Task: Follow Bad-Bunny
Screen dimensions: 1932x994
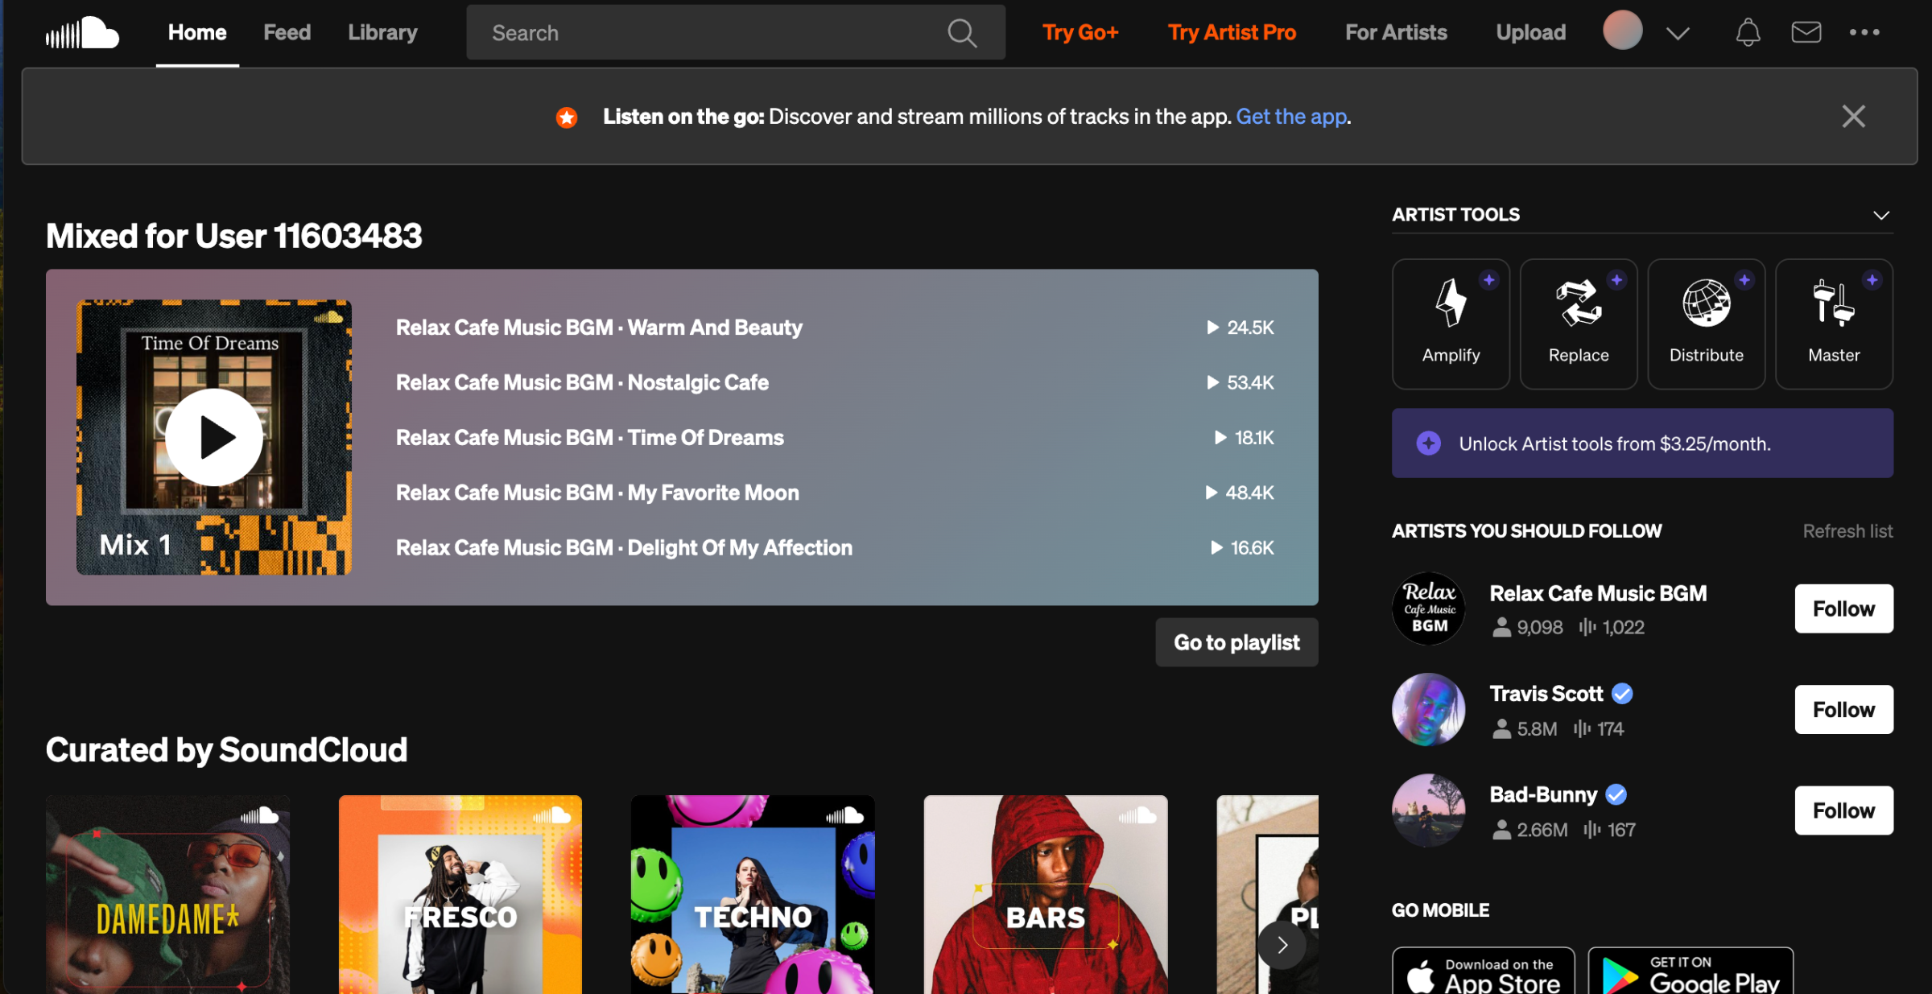Action: [1843, 810]
